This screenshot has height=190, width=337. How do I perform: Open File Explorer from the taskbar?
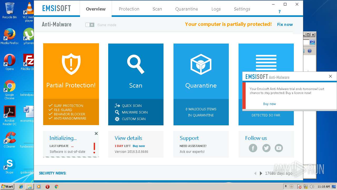click(x=30, y=187)
